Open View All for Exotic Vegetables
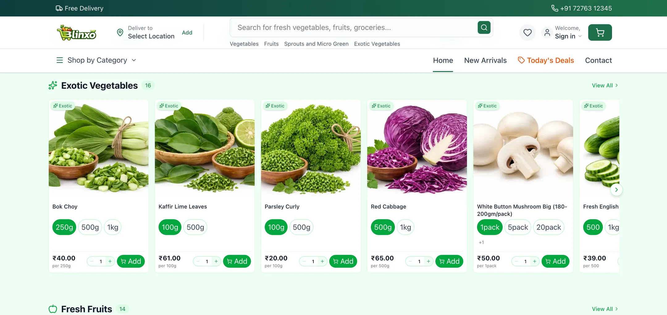The width and height of the screenshot is (667, 315). click(605, 85)
